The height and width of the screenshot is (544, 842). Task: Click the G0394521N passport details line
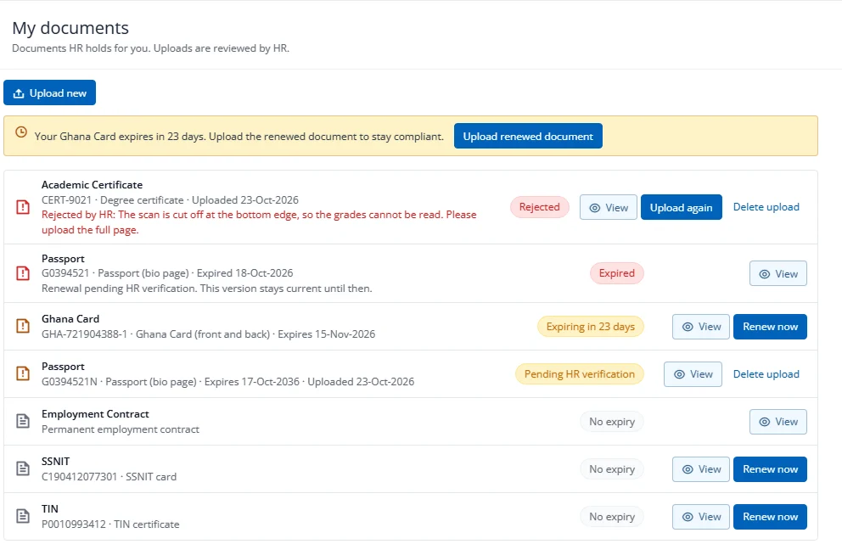pos(227,382)
